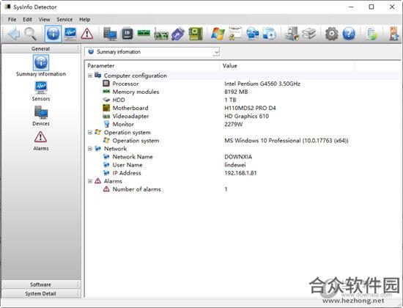Select the Network Name row

243,157
